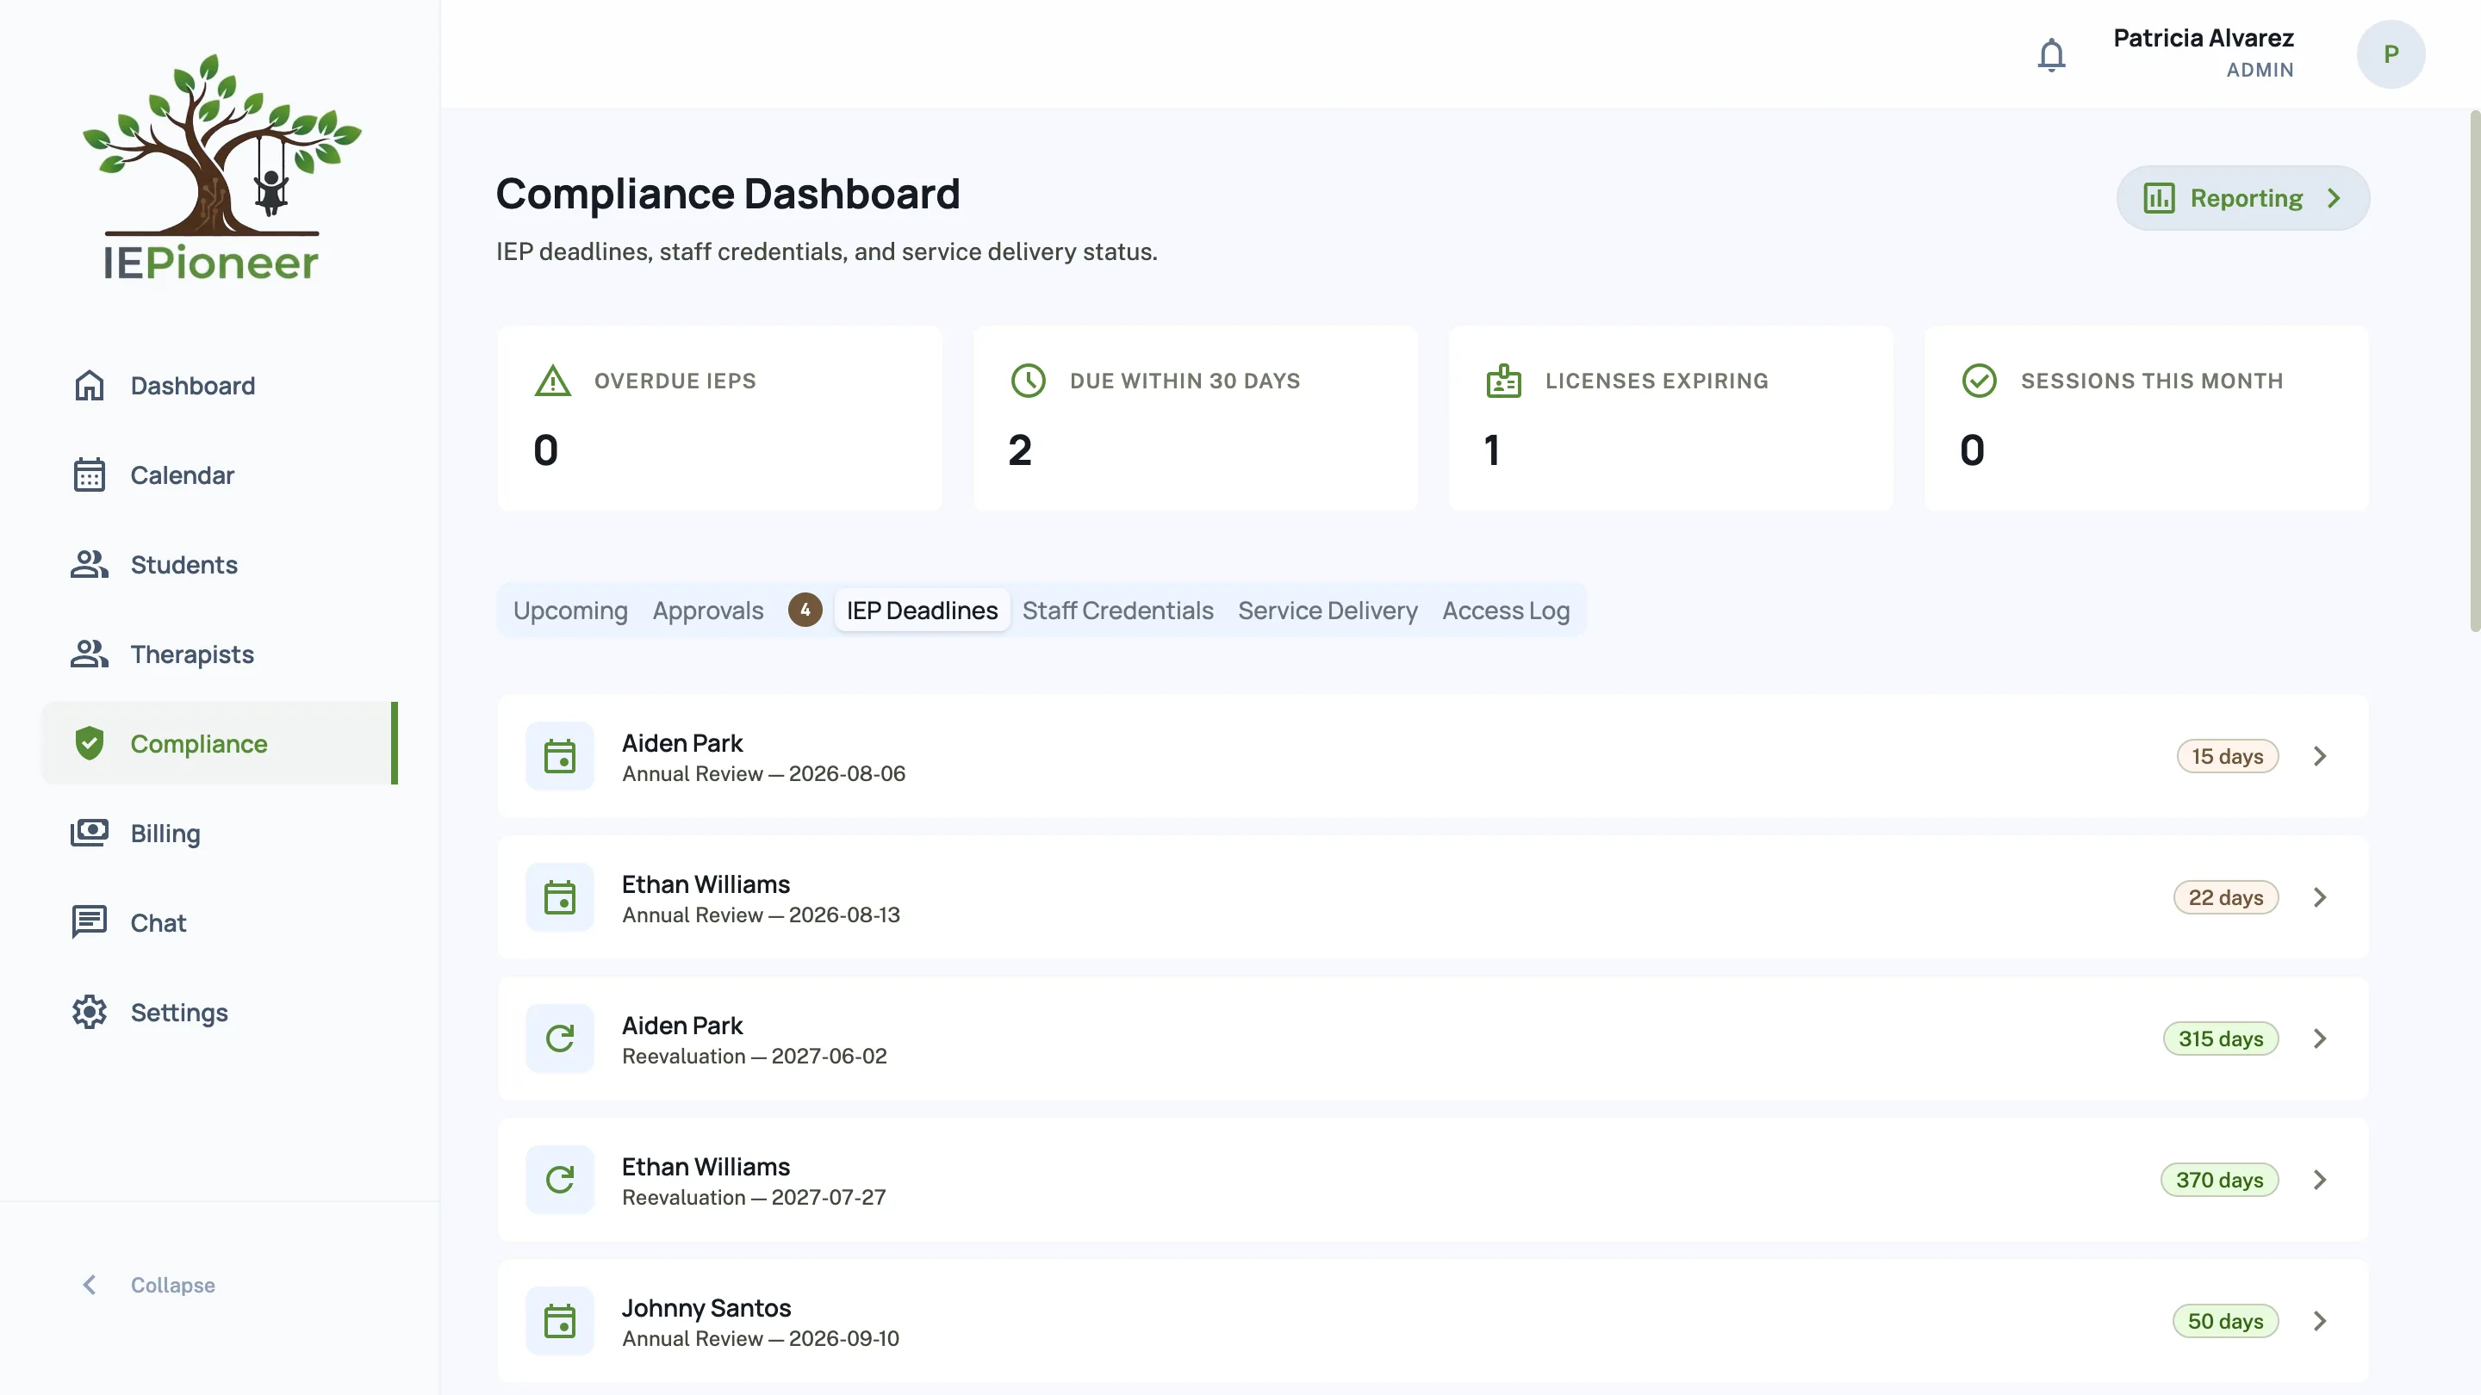This screenshot has height=1395, width=2481.
Task: Expand Aiden Park Reevaluation chevron
Action: click(2320, 1038)
